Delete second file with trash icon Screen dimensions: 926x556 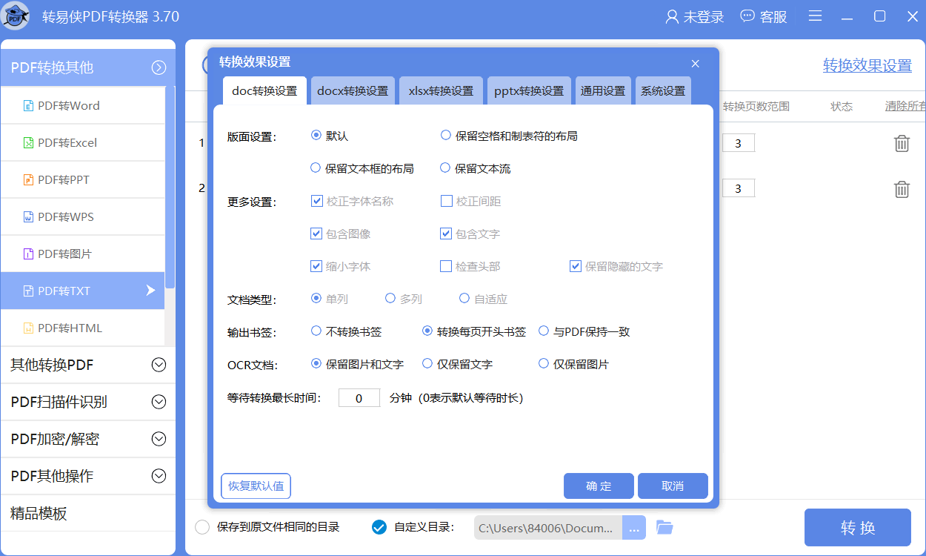point(902,189)
